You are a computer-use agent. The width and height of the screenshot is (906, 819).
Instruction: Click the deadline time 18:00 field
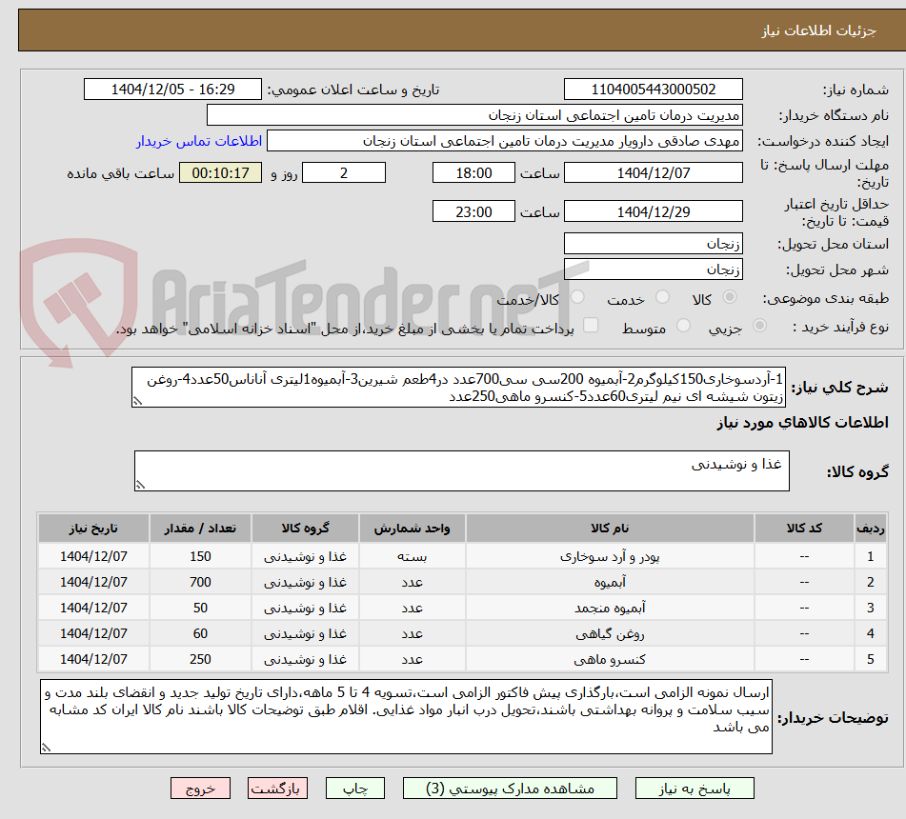(473, 172)
